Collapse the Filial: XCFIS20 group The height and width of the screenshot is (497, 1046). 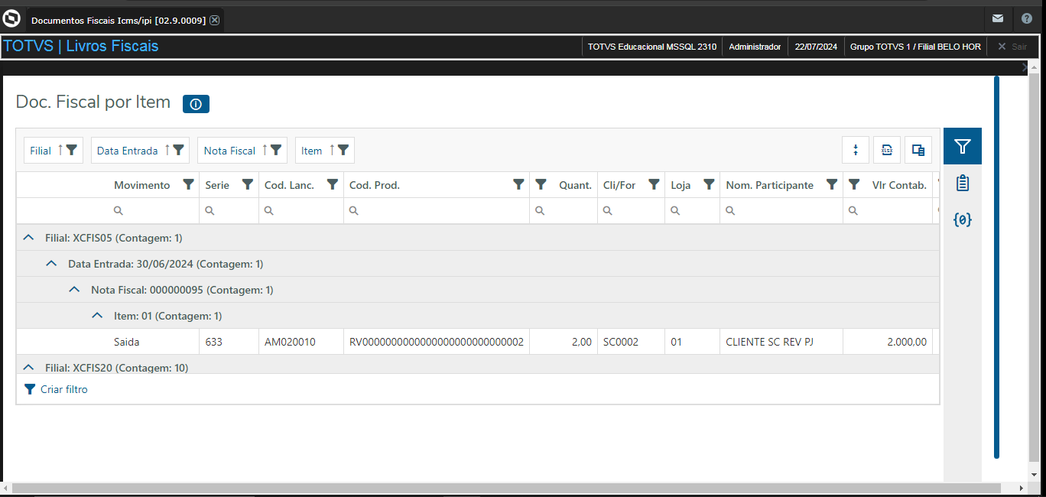[x=29, y=367]
